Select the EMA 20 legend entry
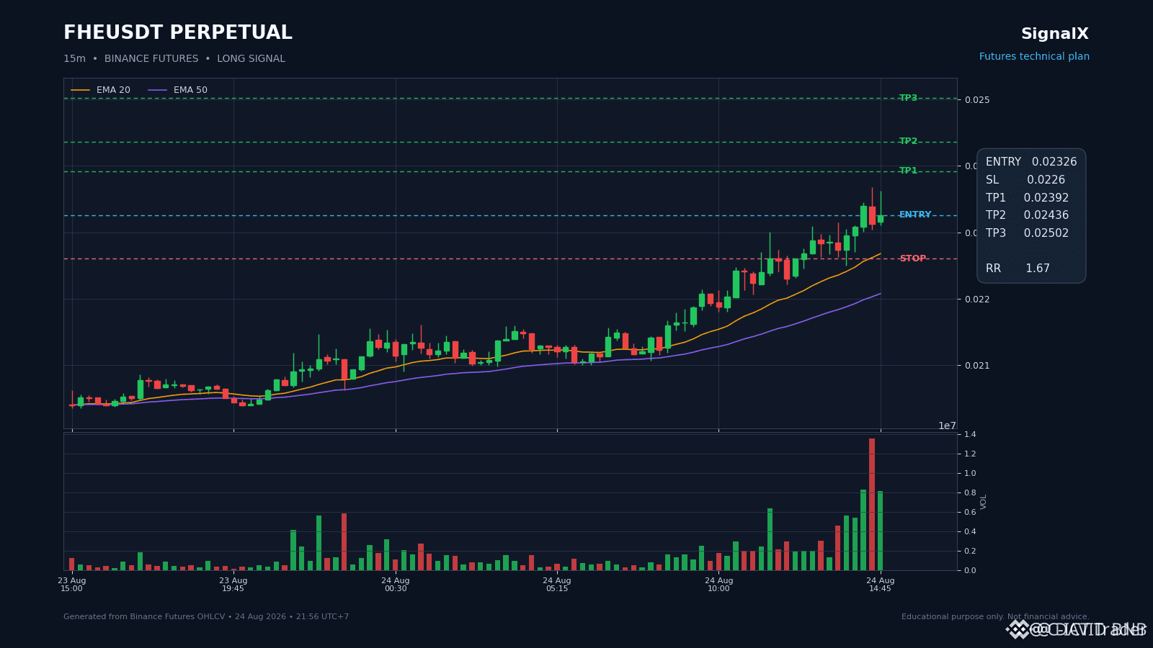Screen dimensions: 1153x648 click(101, 90)
